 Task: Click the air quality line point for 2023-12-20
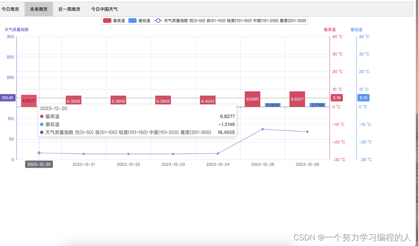39,153
